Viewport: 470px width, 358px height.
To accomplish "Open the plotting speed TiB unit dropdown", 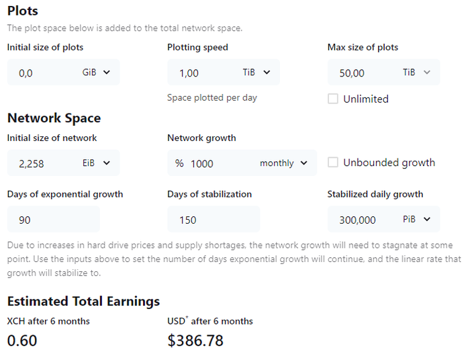I will [x=256, y=73].
